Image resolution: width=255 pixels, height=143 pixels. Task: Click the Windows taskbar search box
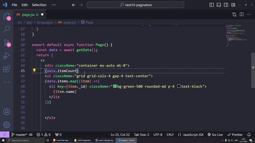pyautogui.click(x=25, y=140)
